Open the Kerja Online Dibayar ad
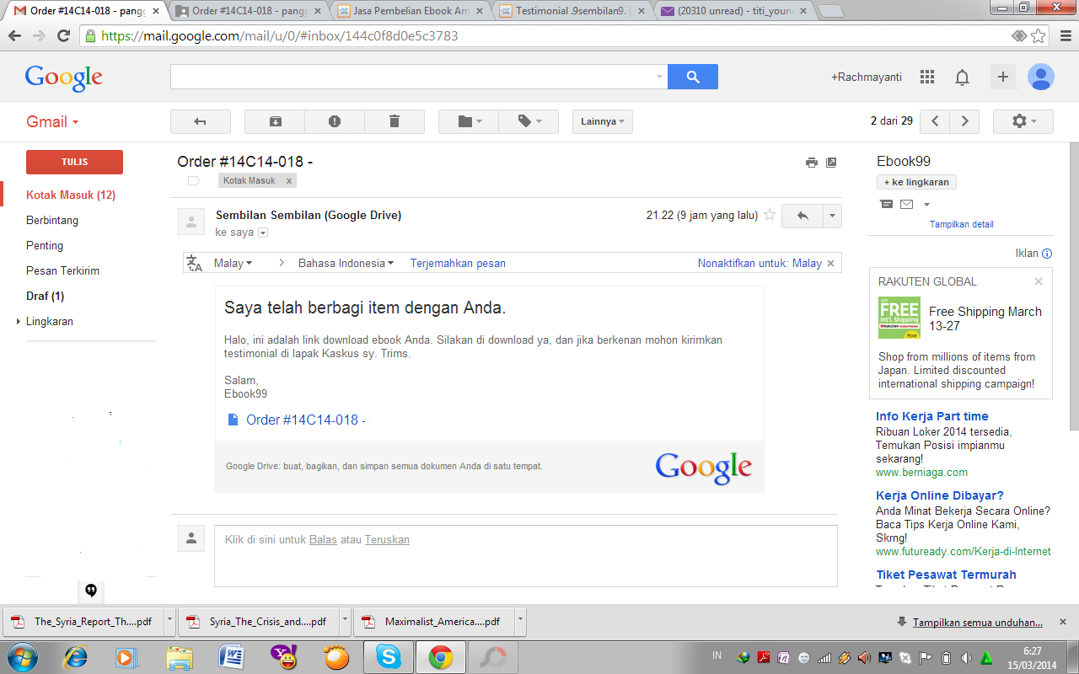 (940, 495)
